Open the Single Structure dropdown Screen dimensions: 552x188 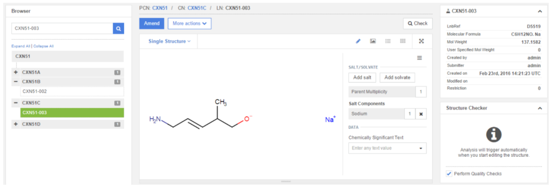[169, 41]
